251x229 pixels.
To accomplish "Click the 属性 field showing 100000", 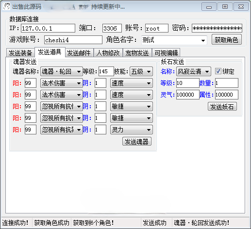I will tap(227, 95).
